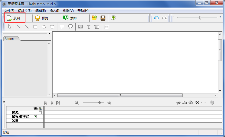
Task: Switch to the Slides tab
Action: point(9,39)
